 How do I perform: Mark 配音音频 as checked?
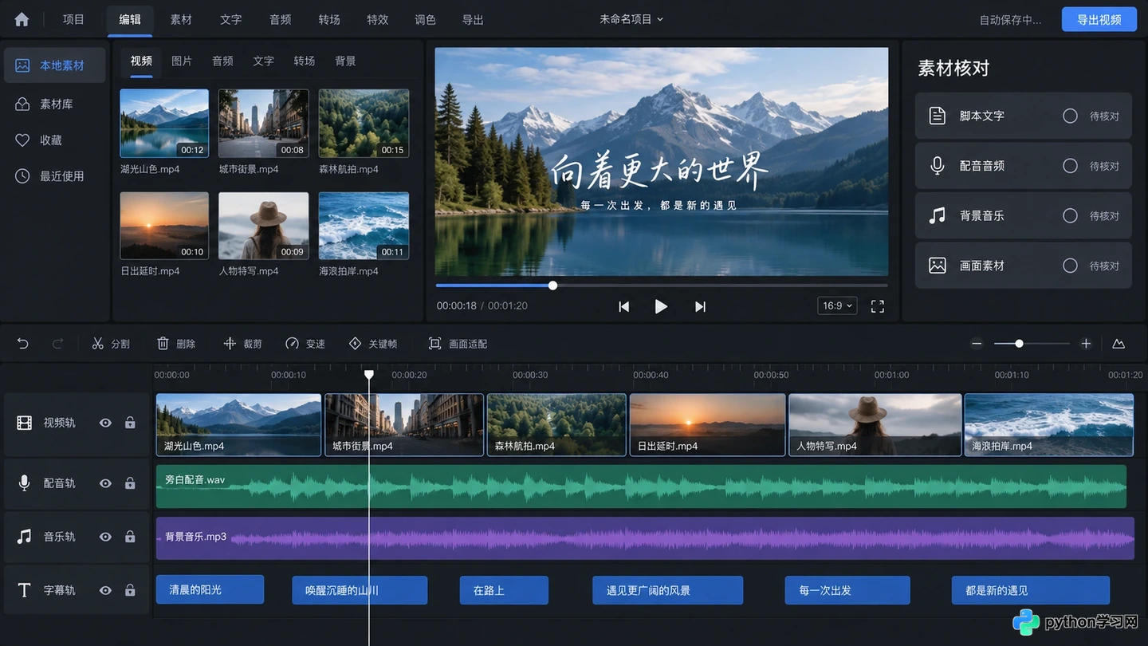(x=1070, y=166)
